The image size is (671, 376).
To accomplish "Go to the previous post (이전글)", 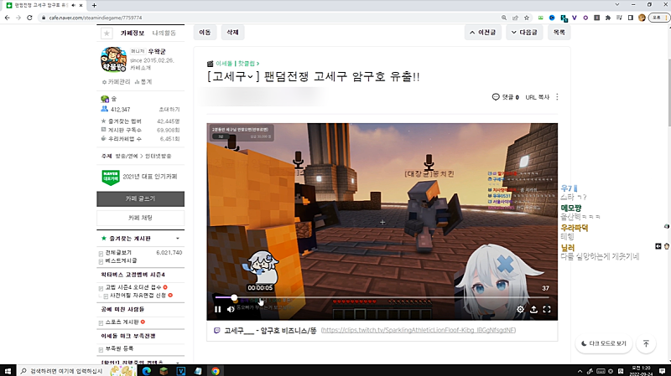I will coord(483,33).
